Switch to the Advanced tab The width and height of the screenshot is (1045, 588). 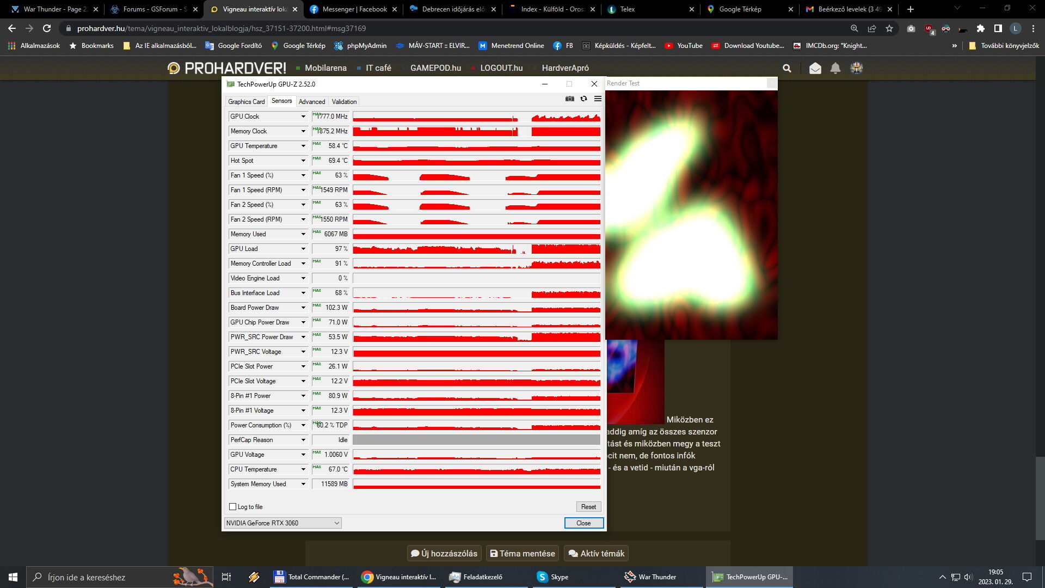(x=312, y=102)
